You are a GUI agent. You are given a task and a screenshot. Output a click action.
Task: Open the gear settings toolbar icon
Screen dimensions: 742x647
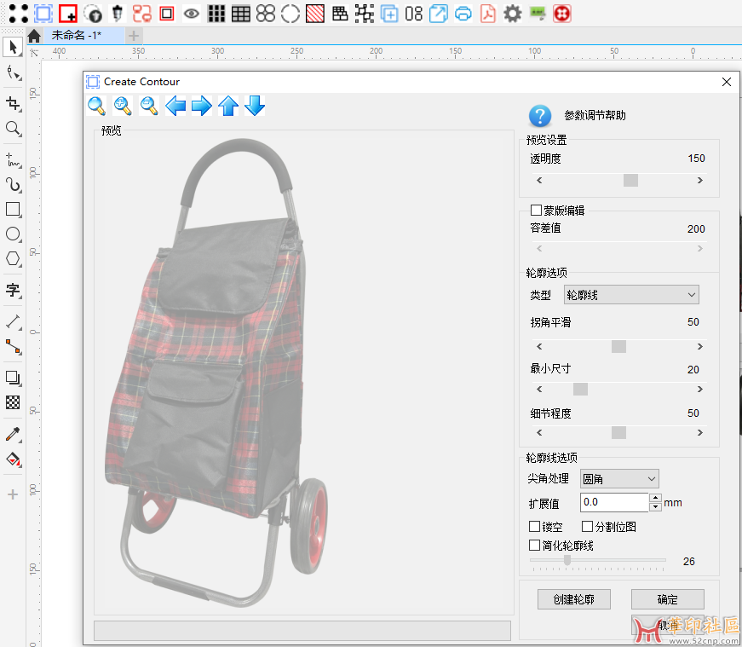513,14
